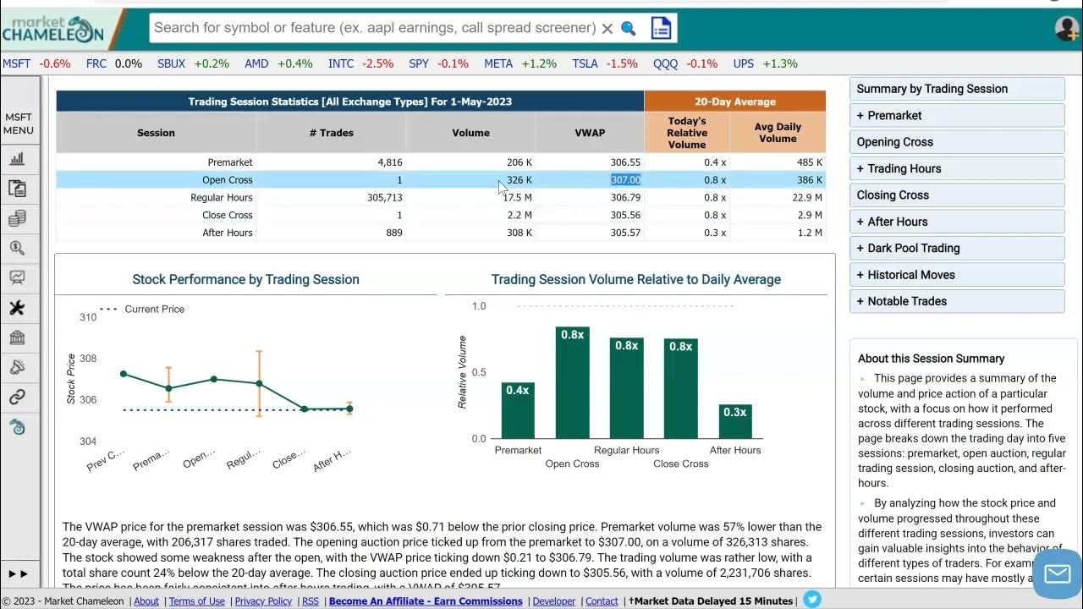Image resolution: width=1083 pixels, height=609 pixels.
Task: Select the Open Cross row label
Action: pos(228,180)
